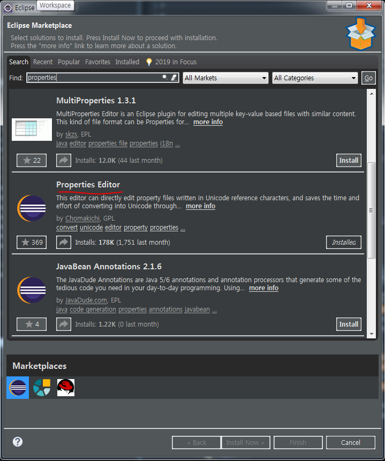Open more info link for JavaBean Annotations
The image size is (385, 461).
264,288
